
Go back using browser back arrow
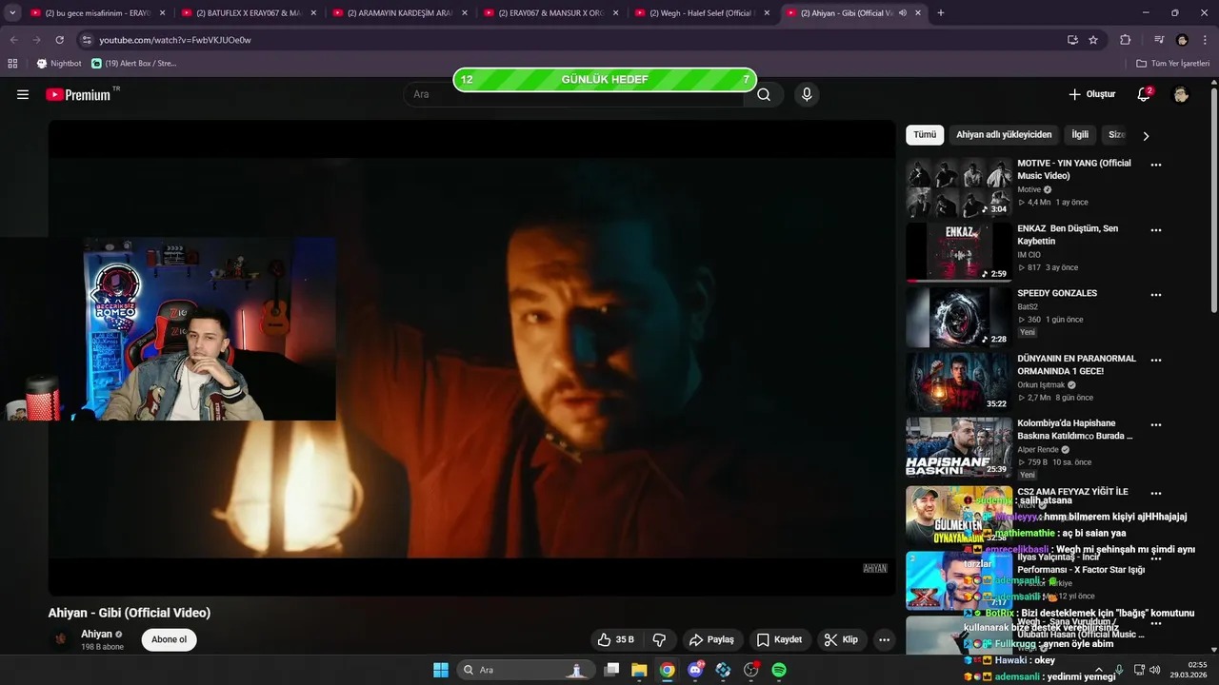tap(14, 40)
